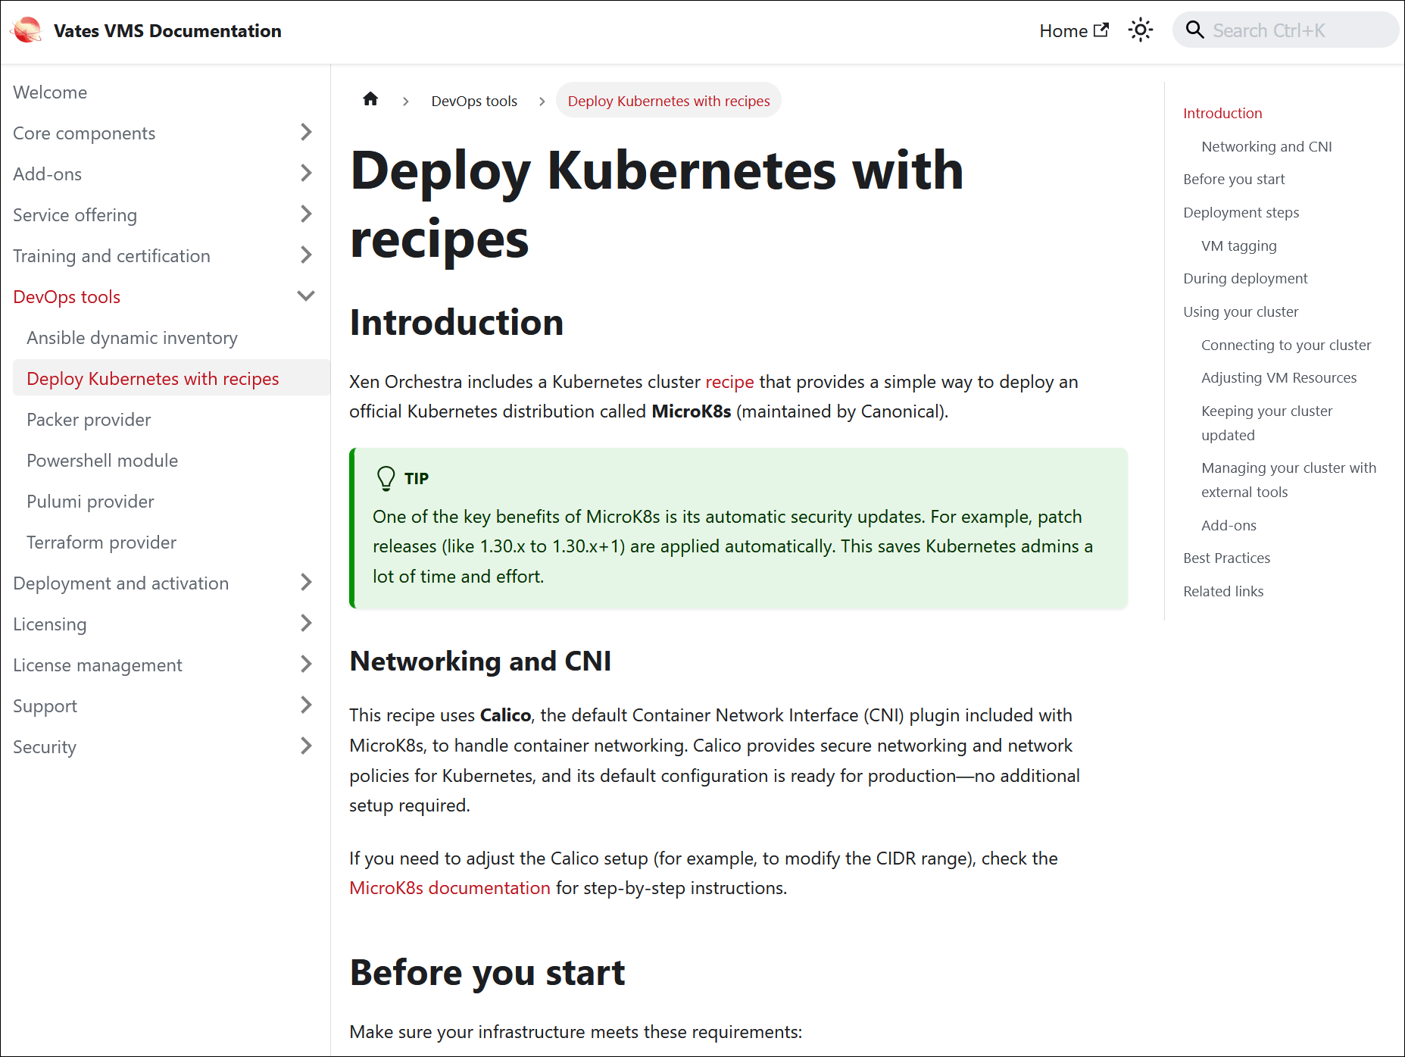Viewport: 1405px width, 1057px height.
Task: Open Home external link
Action: coord(1074,30)
